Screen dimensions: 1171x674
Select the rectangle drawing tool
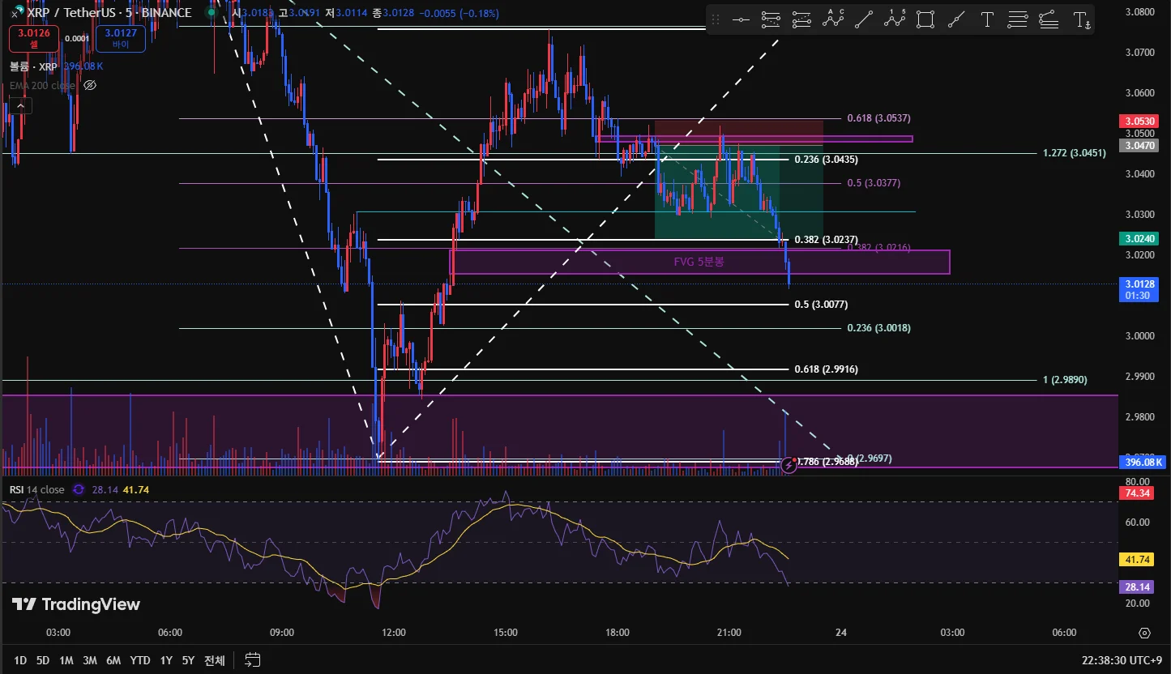(x=925, y=19)
